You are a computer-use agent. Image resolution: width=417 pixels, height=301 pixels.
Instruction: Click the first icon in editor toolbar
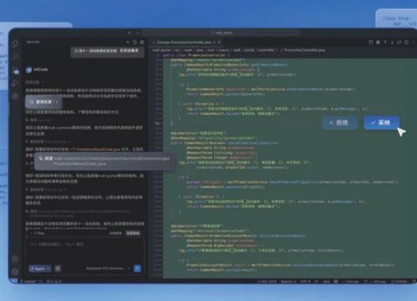pyautogui.click(x=370, y=42)
